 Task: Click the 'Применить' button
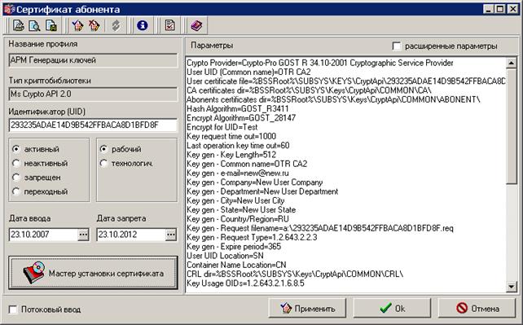307,308
